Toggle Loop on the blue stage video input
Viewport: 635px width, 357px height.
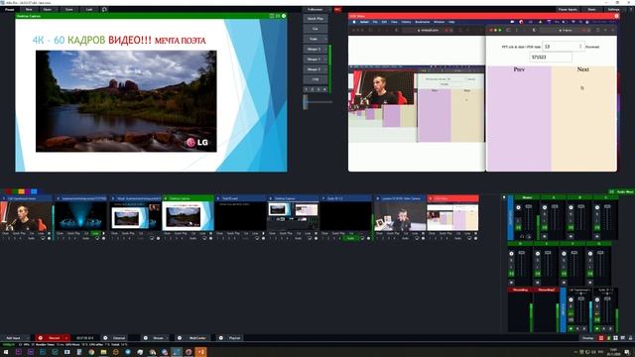(95, 234)
